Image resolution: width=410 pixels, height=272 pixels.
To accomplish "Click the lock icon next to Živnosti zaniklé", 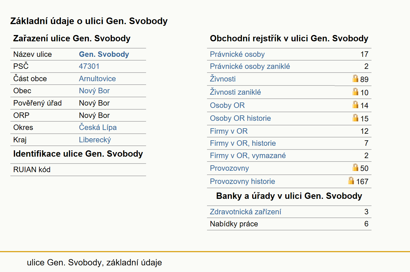I will pyautogui.click(x=355, y=92).
